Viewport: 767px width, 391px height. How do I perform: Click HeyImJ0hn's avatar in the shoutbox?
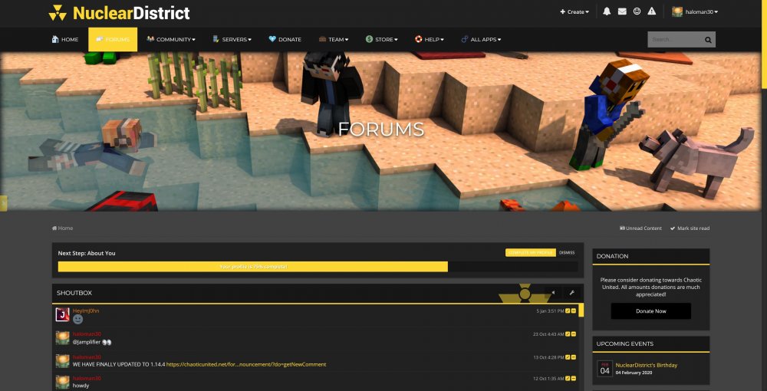coord(63,315)
